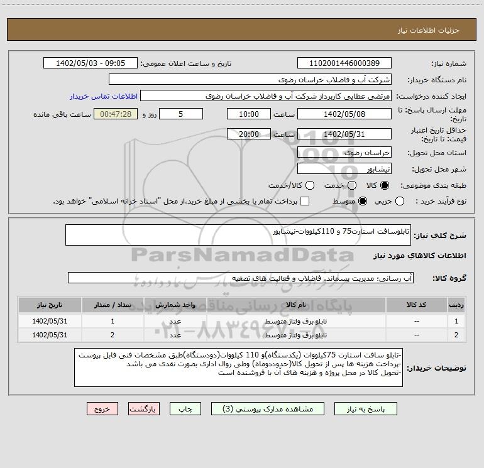The image size is (484, 468).
Task: Open مشاهده مدارک پیوستی (3) button
Action: point(268,409)
